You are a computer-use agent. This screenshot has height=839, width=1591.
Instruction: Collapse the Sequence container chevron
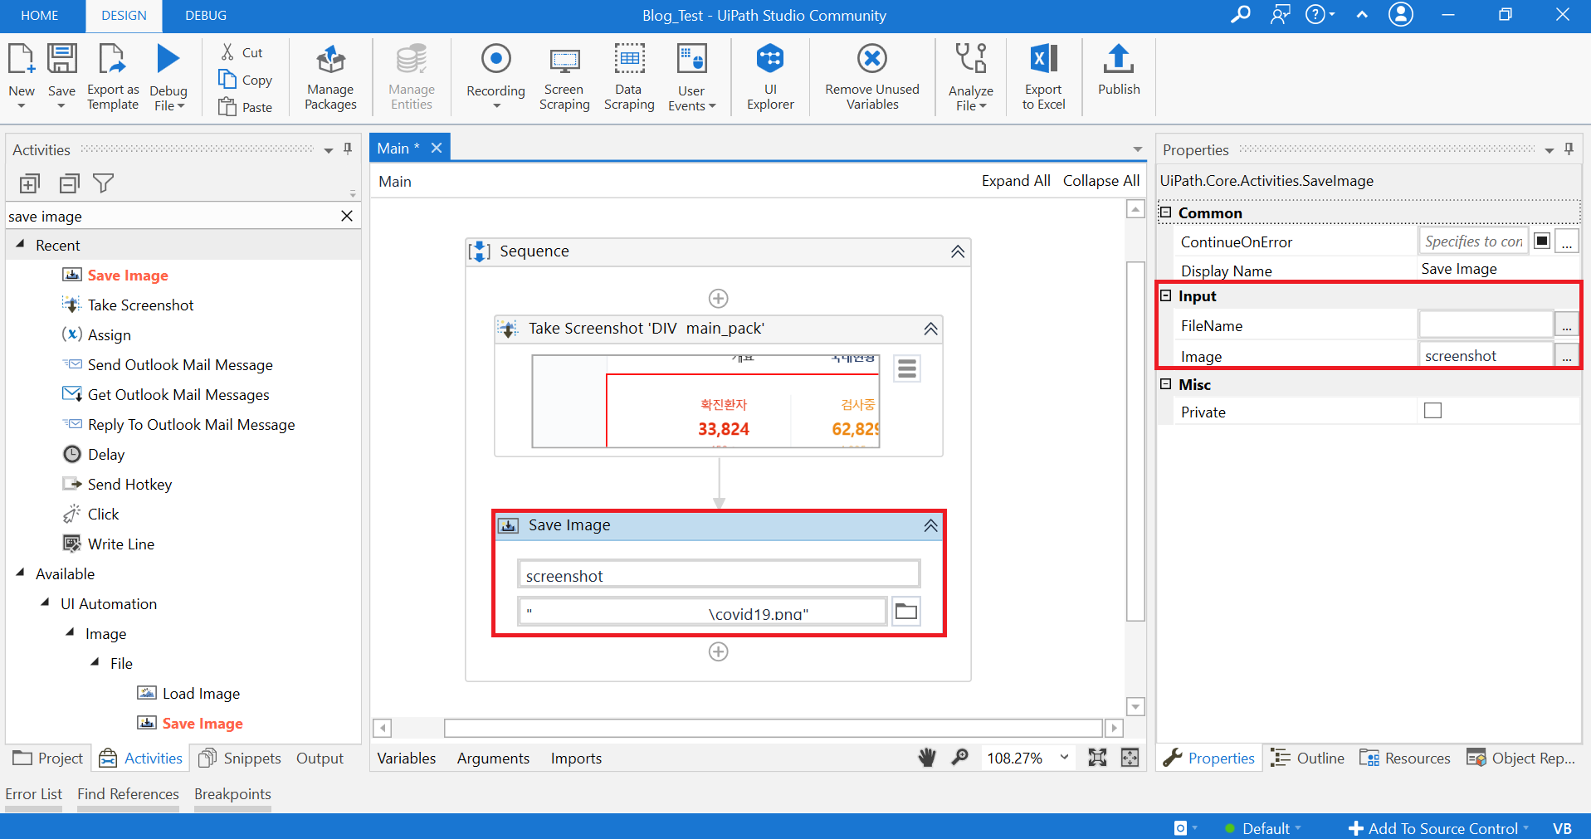(957, 251)
